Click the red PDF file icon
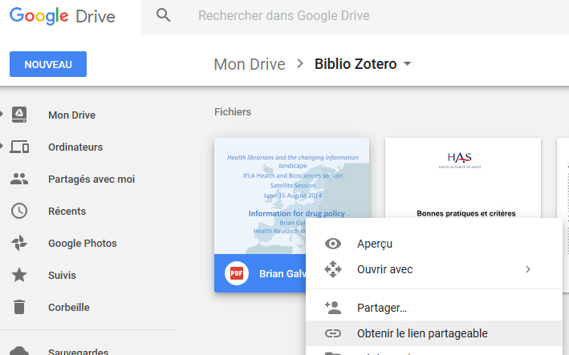 (237, 273)
